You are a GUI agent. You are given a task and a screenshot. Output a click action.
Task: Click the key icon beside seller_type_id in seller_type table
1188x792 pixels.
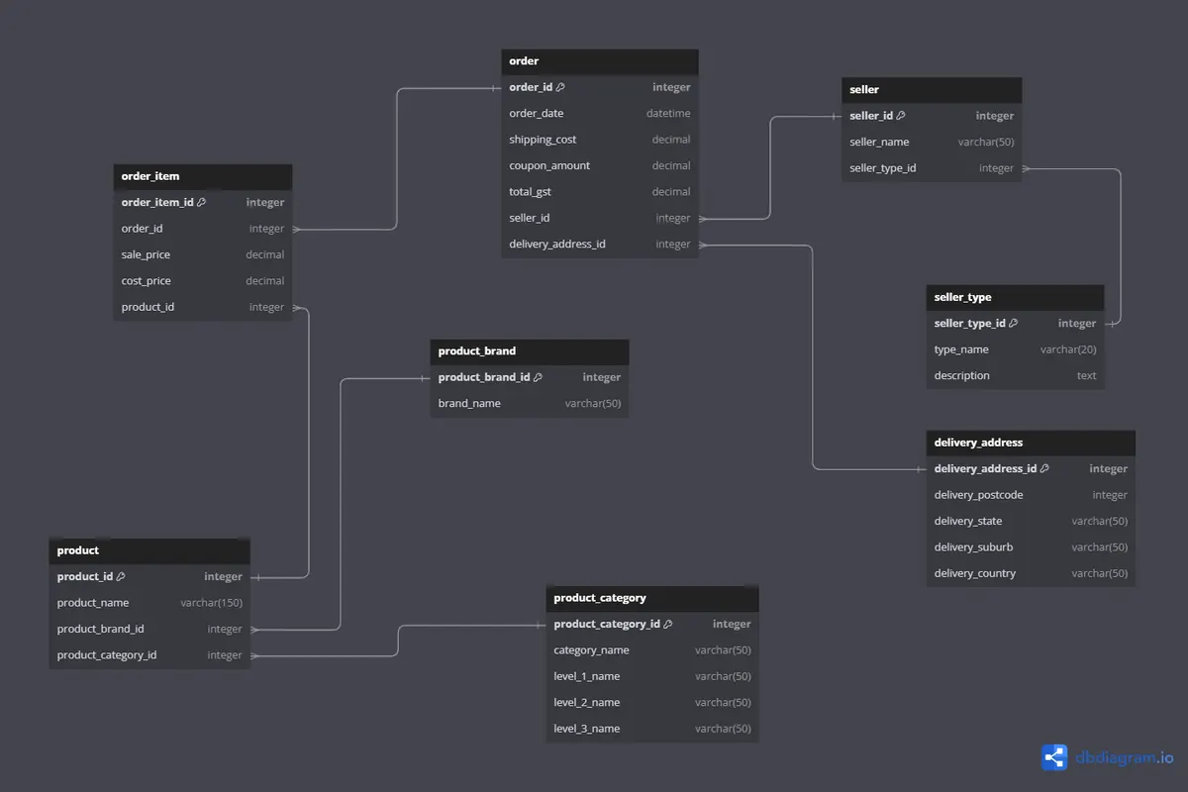coord(1014,324)
